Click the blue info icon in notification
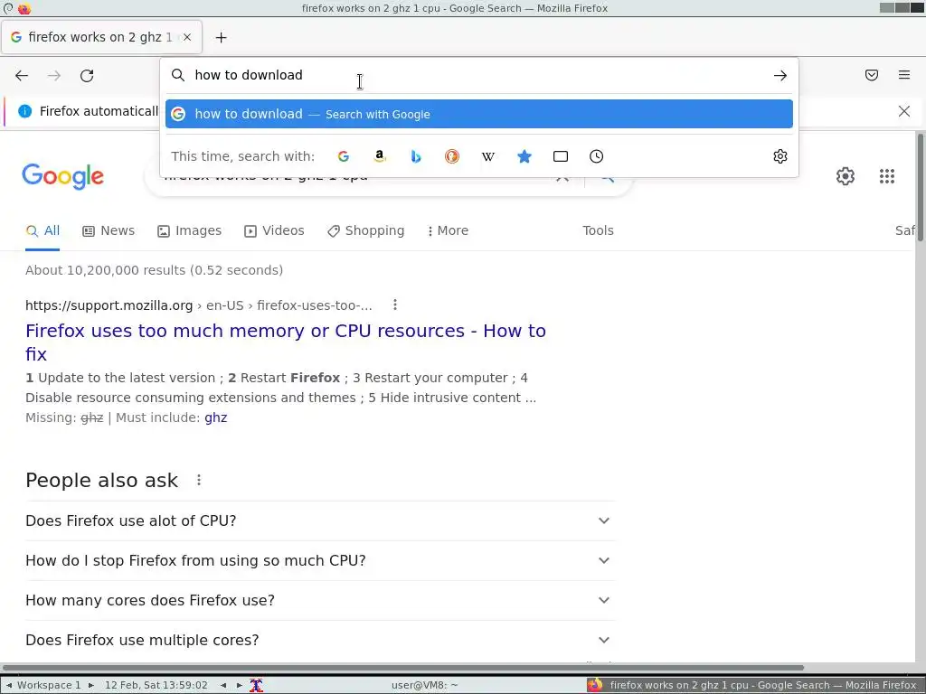 coord(24,111)
